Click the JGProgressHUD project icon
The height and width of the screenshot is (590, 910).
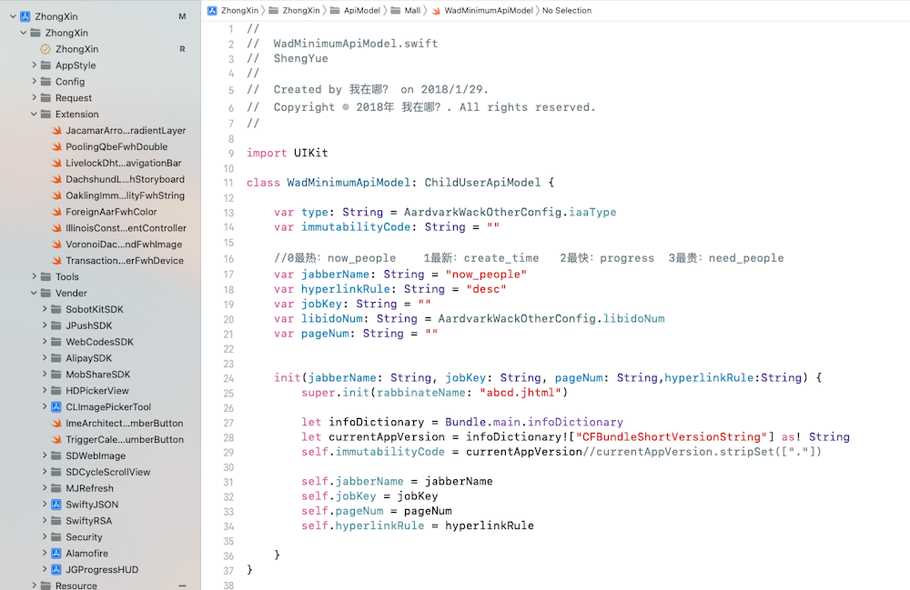56,569
